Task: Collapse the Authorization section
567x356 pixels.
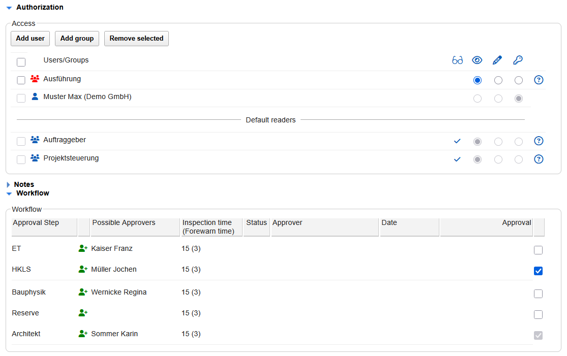Action: point(9,8)
